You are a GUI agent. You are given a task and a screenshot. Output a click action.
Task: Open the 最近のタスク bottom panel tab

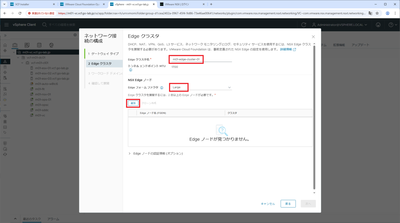[x=32, y=219]
